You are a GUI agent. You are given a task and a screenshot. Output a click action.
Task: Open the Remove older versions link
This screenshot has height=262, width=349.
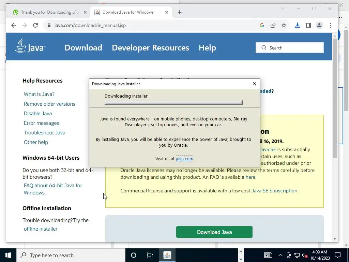(x=49, y=104)
